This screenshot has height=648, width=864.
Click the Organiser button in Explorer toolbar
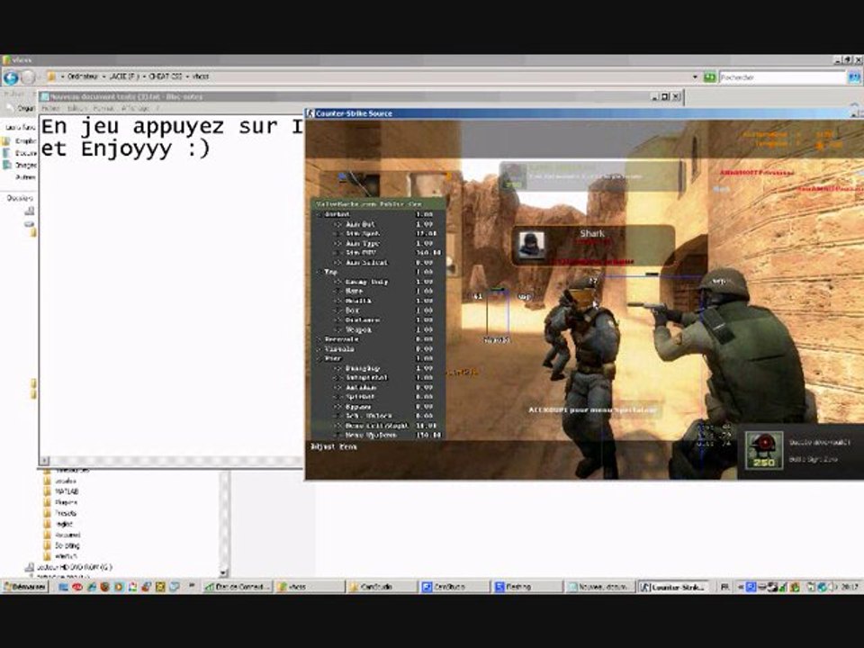point(21,109)
